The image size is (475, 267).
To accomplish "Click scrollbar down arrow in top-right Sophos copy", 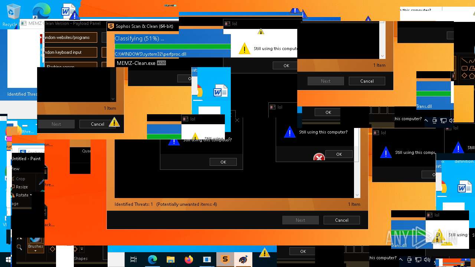I will pos(382,56).
